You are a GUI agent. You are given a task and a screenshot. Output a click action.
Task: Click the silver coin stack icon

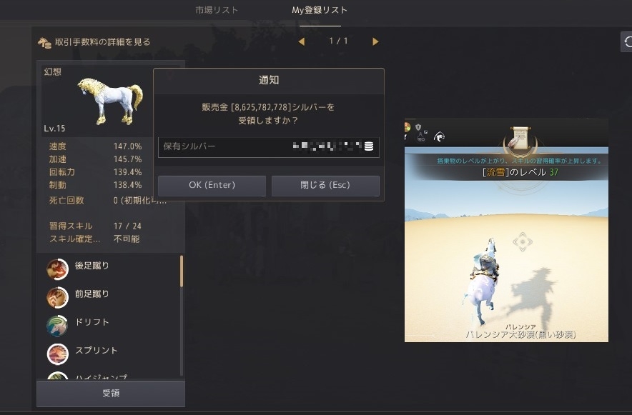tap(368, 146)
